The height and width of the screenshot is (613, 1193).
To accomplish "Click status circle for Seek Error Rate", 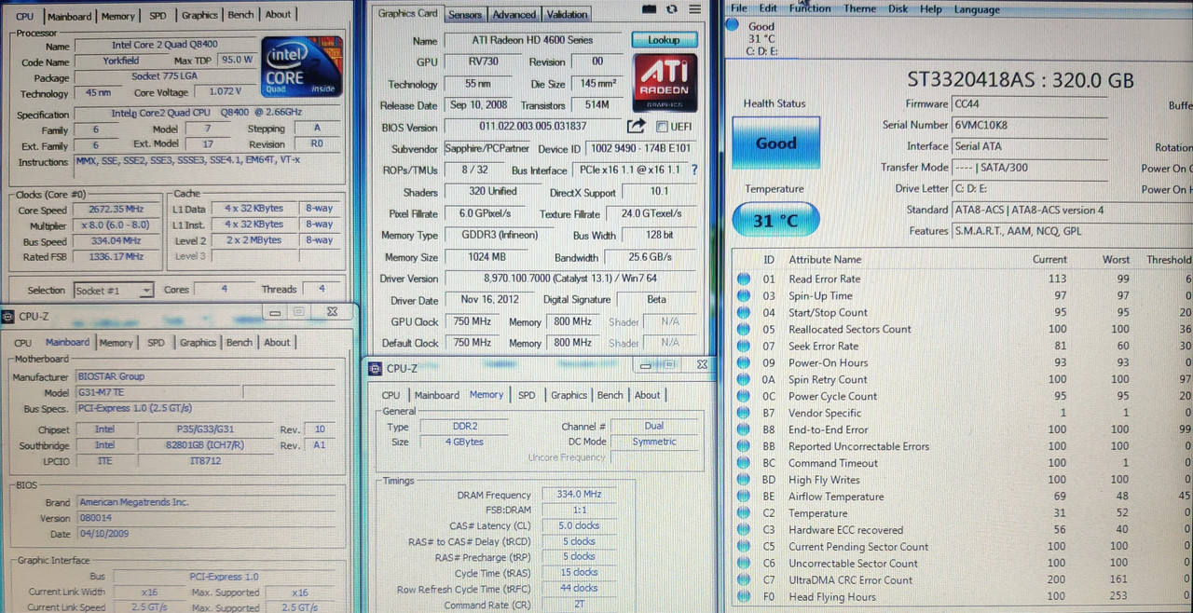I will point(744,346).
